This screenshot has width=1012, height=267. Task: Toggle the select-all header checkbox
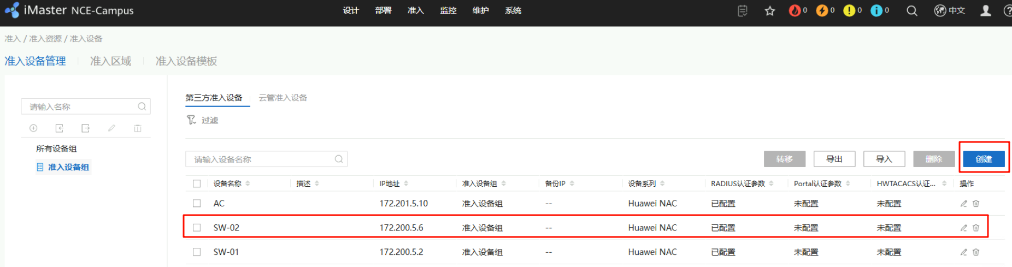tap(197, 184)
